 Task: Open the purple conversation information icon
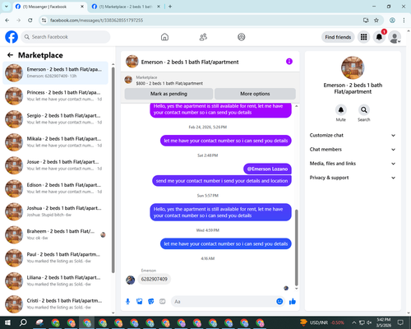[x=289, y=62]
